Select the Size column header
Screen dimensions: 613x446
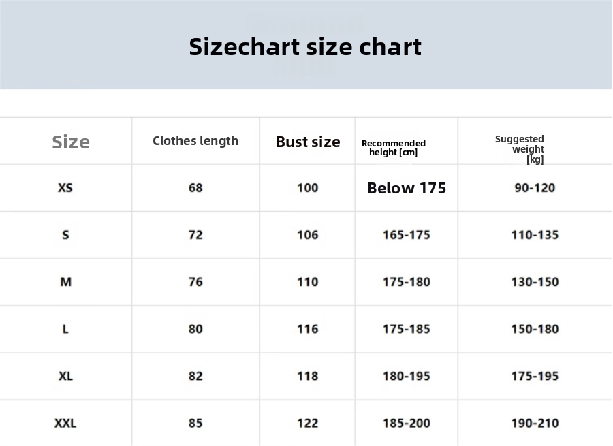pos(71,142)
